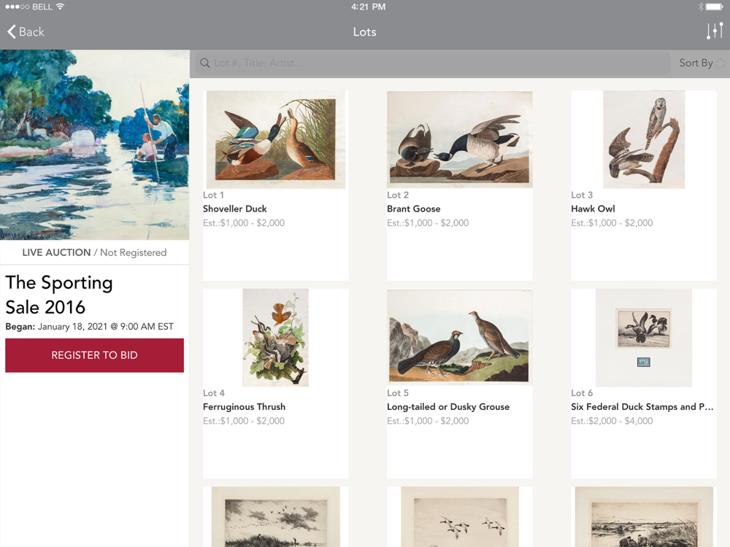Tap the search magnifier icon

tap(205, 63)
